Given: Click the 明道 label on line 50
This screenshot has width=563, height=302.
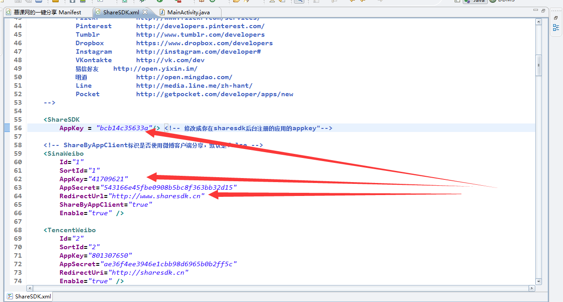Looking at the screenshot, I should pyautogui.click(x=81, y=77).
